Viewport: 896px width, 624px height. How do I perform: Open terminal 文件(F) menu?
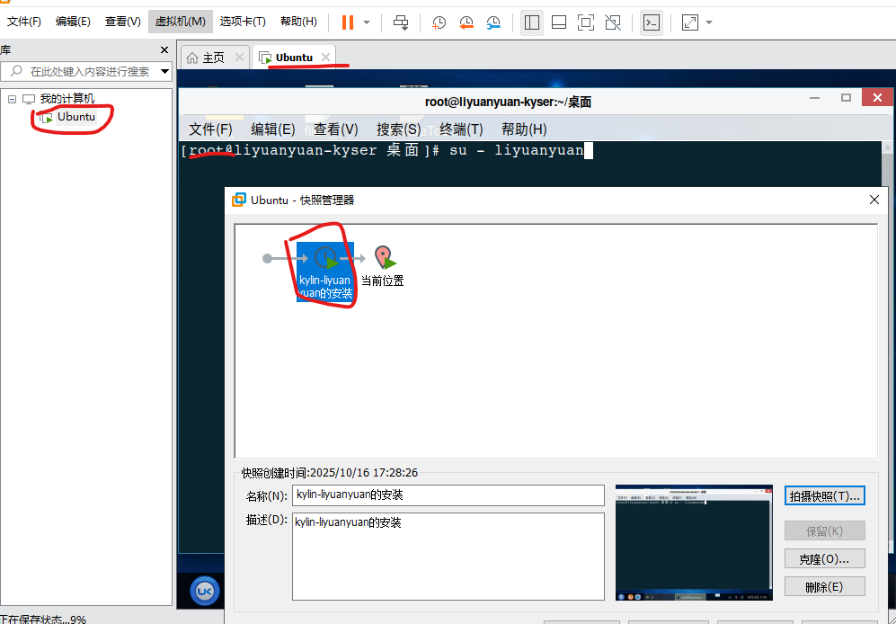coord(211,129)
